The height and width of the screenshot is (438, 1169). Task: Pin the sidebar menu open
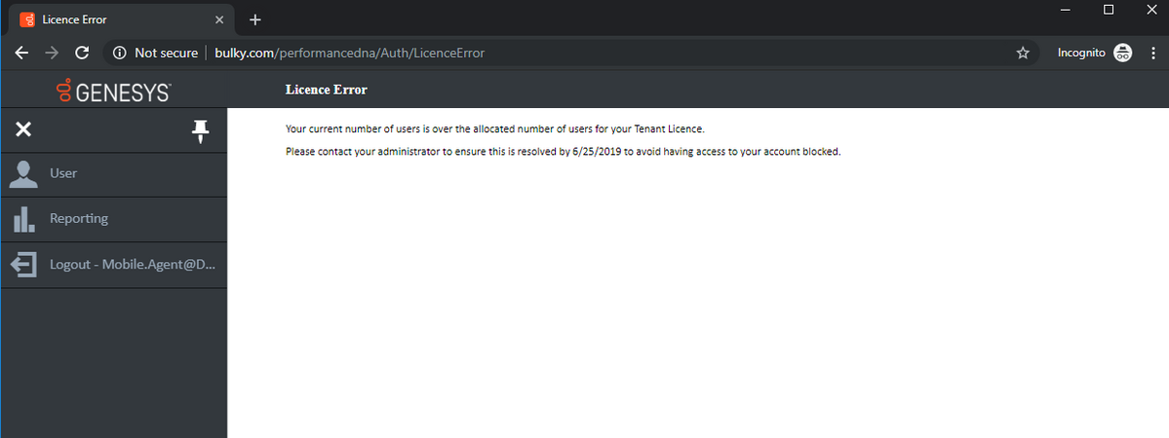[201, 131]
